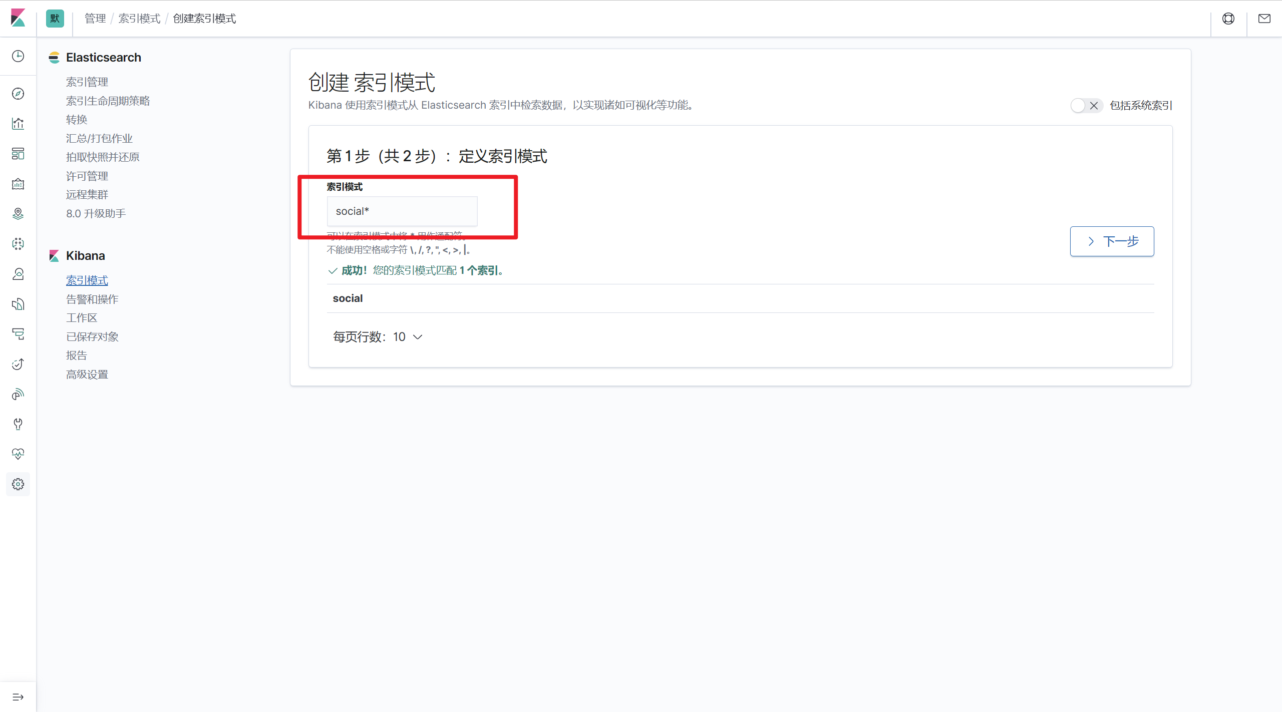The image size is (1282, 712).
Task: Select 索引管理 in Elasticsearch menu
Action: pos(87,82)
